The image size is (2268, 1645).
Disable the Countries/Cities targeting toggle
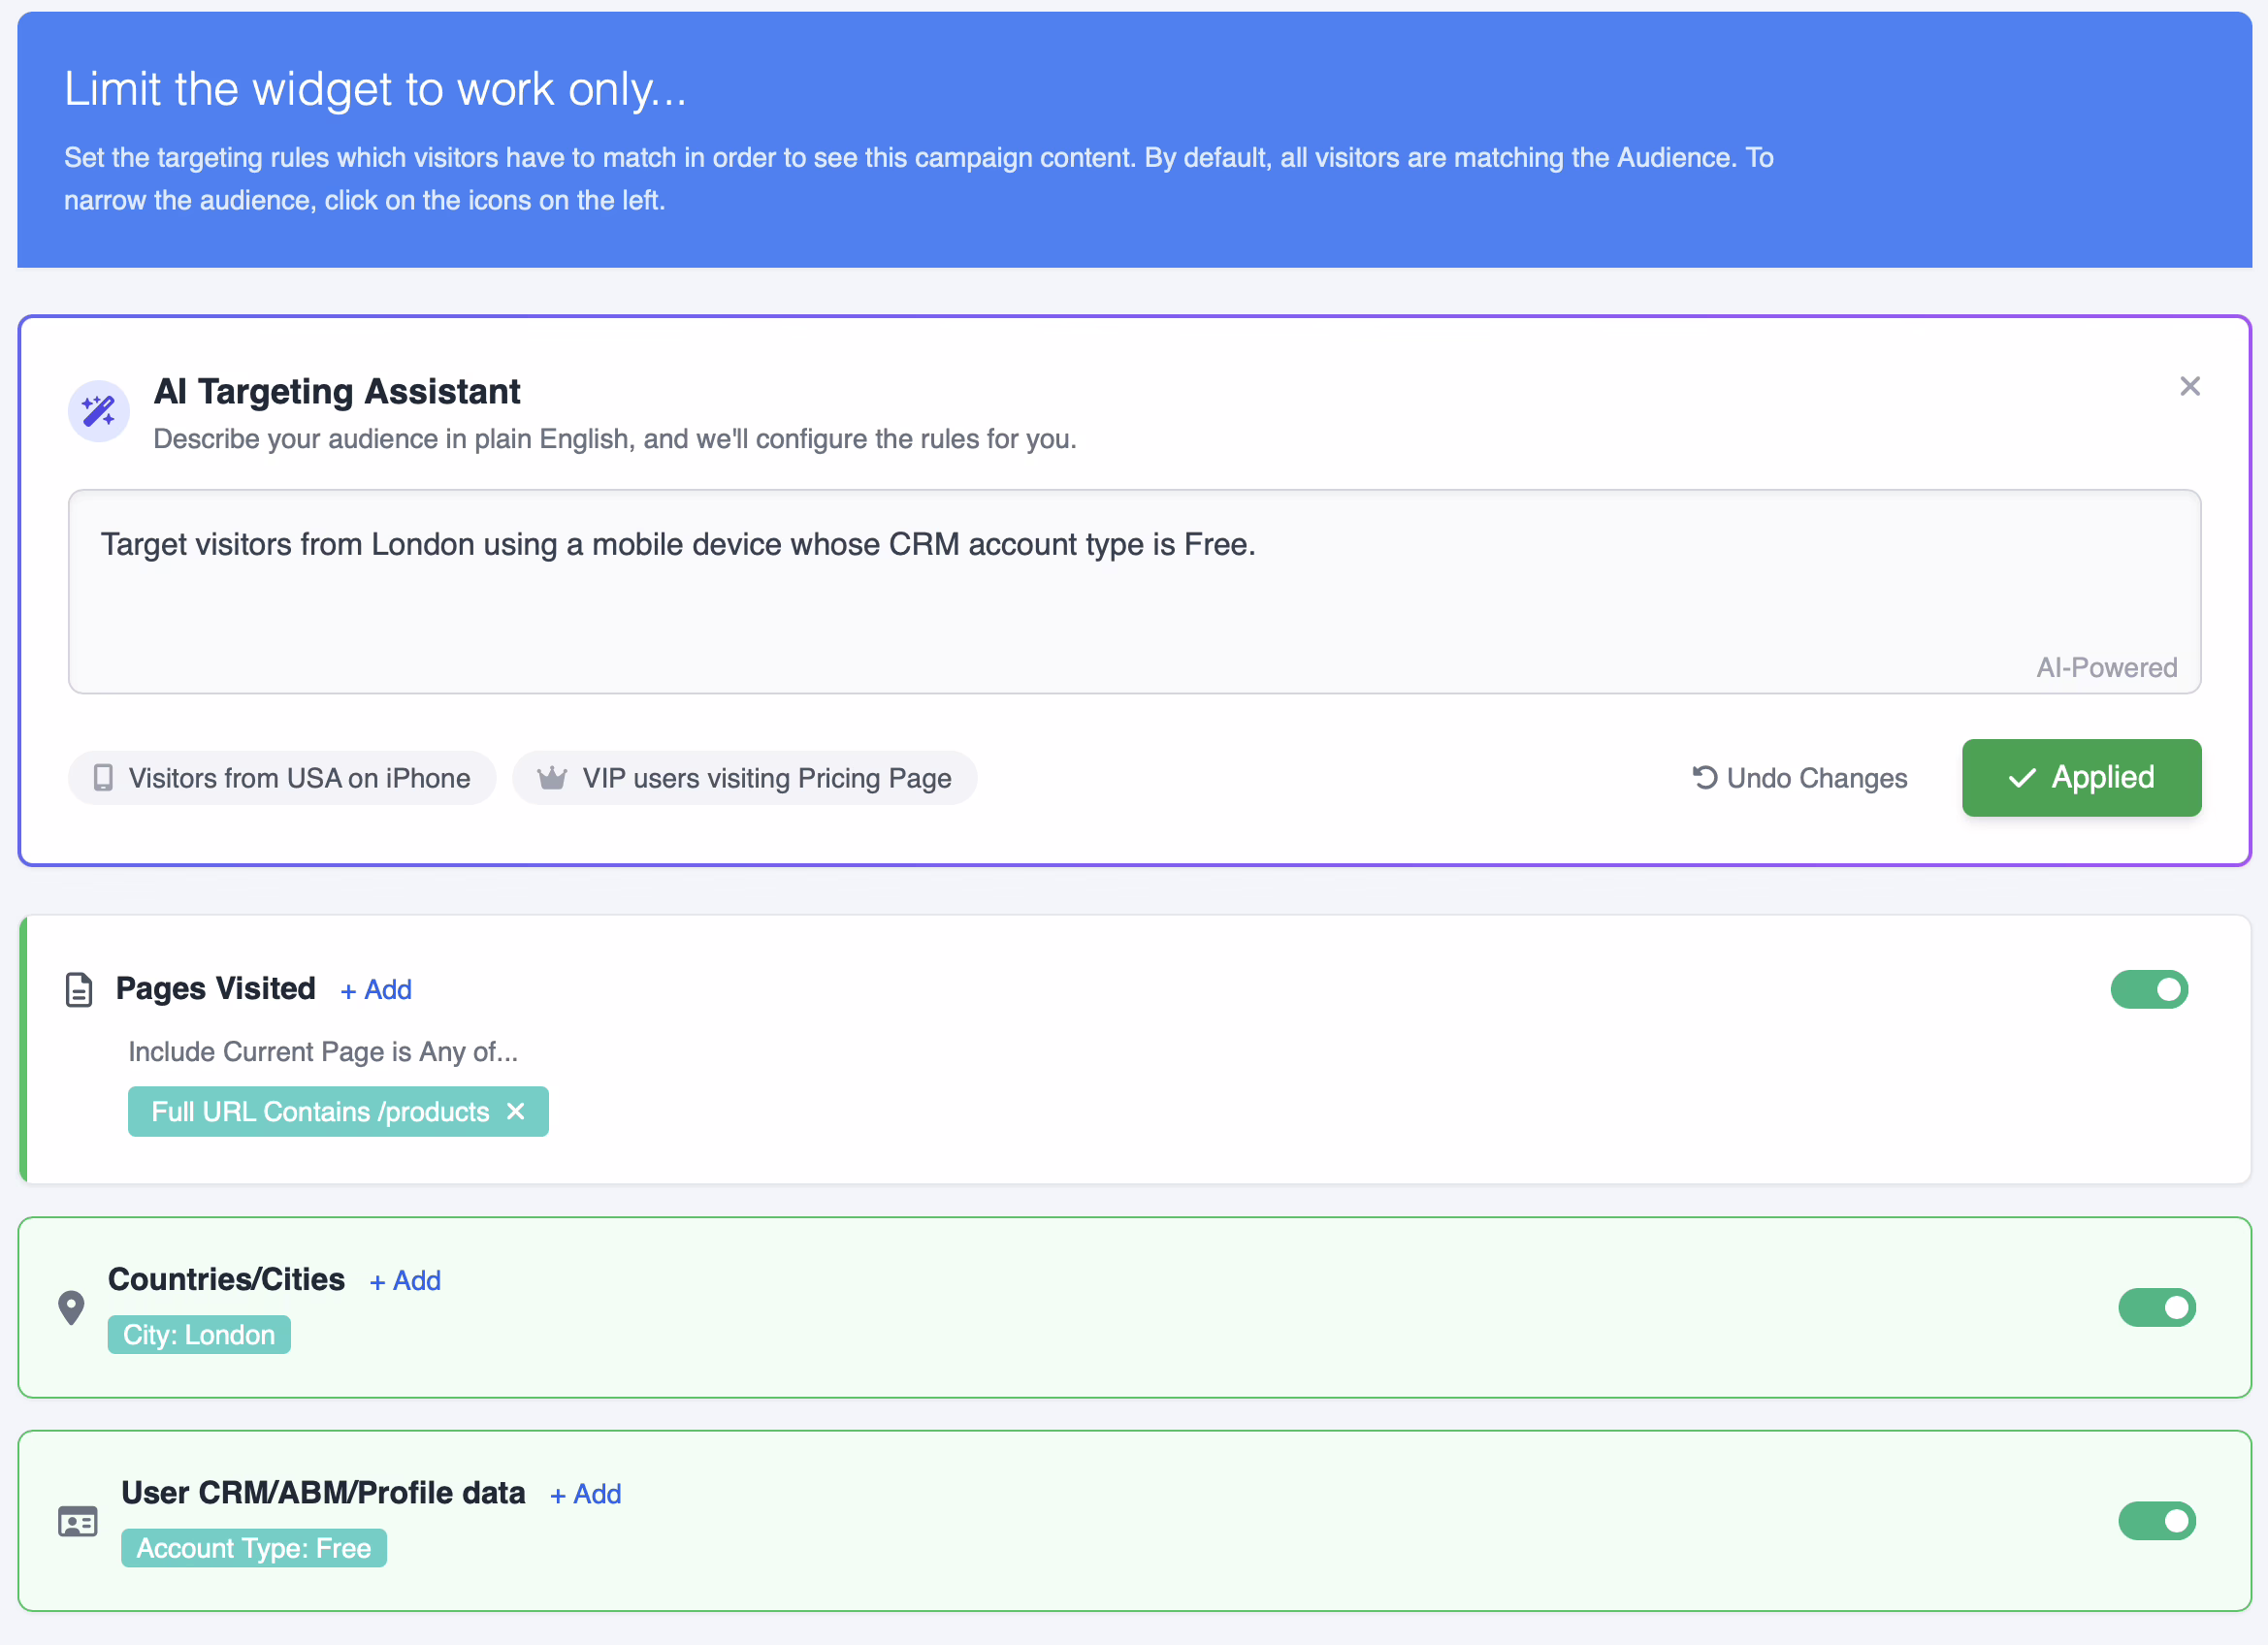(x=2156, y=1307)
